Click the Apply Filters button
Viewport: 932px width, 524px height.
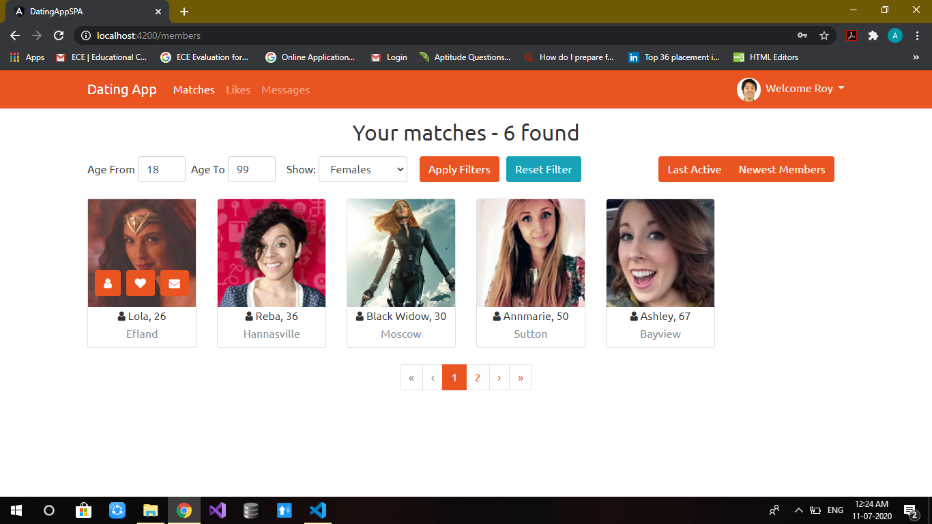pos(458,169)
